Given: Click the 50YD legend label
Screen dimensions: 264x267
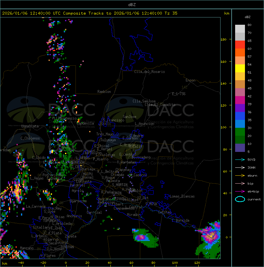Looking at the screenshot, I should (251, 160).
